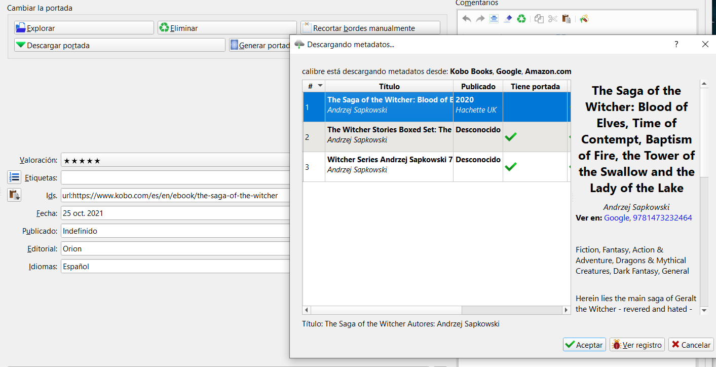The image size is (716, 367).
Task: Click the up arrow of the details scrollbar
Action: pos(704,84)
